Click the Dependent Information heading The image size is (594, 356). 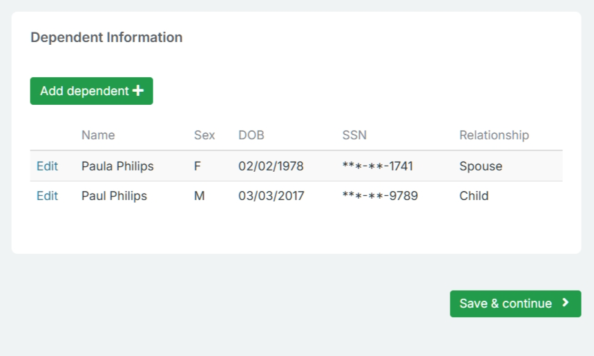pos(106,37)
